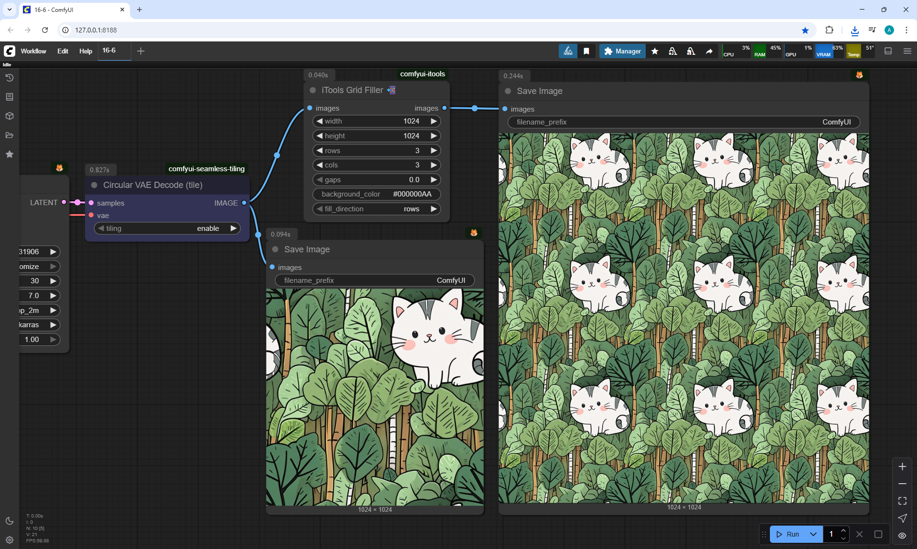Open the workflows folder sidebar icon
The image size is (917, 549).
[x=10, y=135]
